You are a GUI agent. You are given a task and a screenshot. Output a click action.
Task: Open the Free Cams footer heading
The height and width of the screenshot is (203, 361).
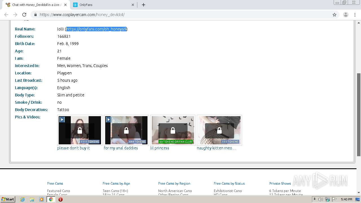pyautogui.click(x=55, y=184)
